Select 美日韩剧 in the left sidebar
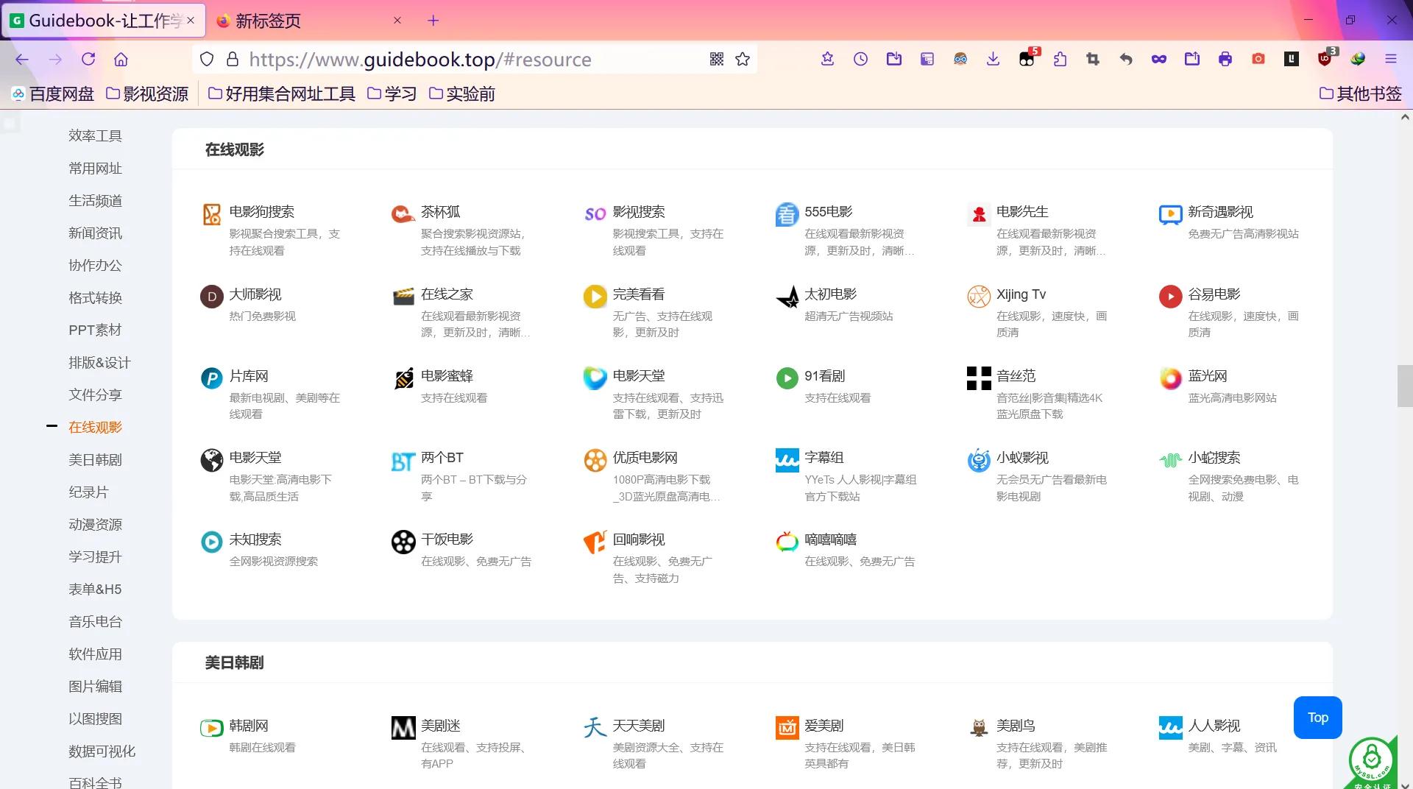Screen dimensions: 1413x789 pos(95,459)
